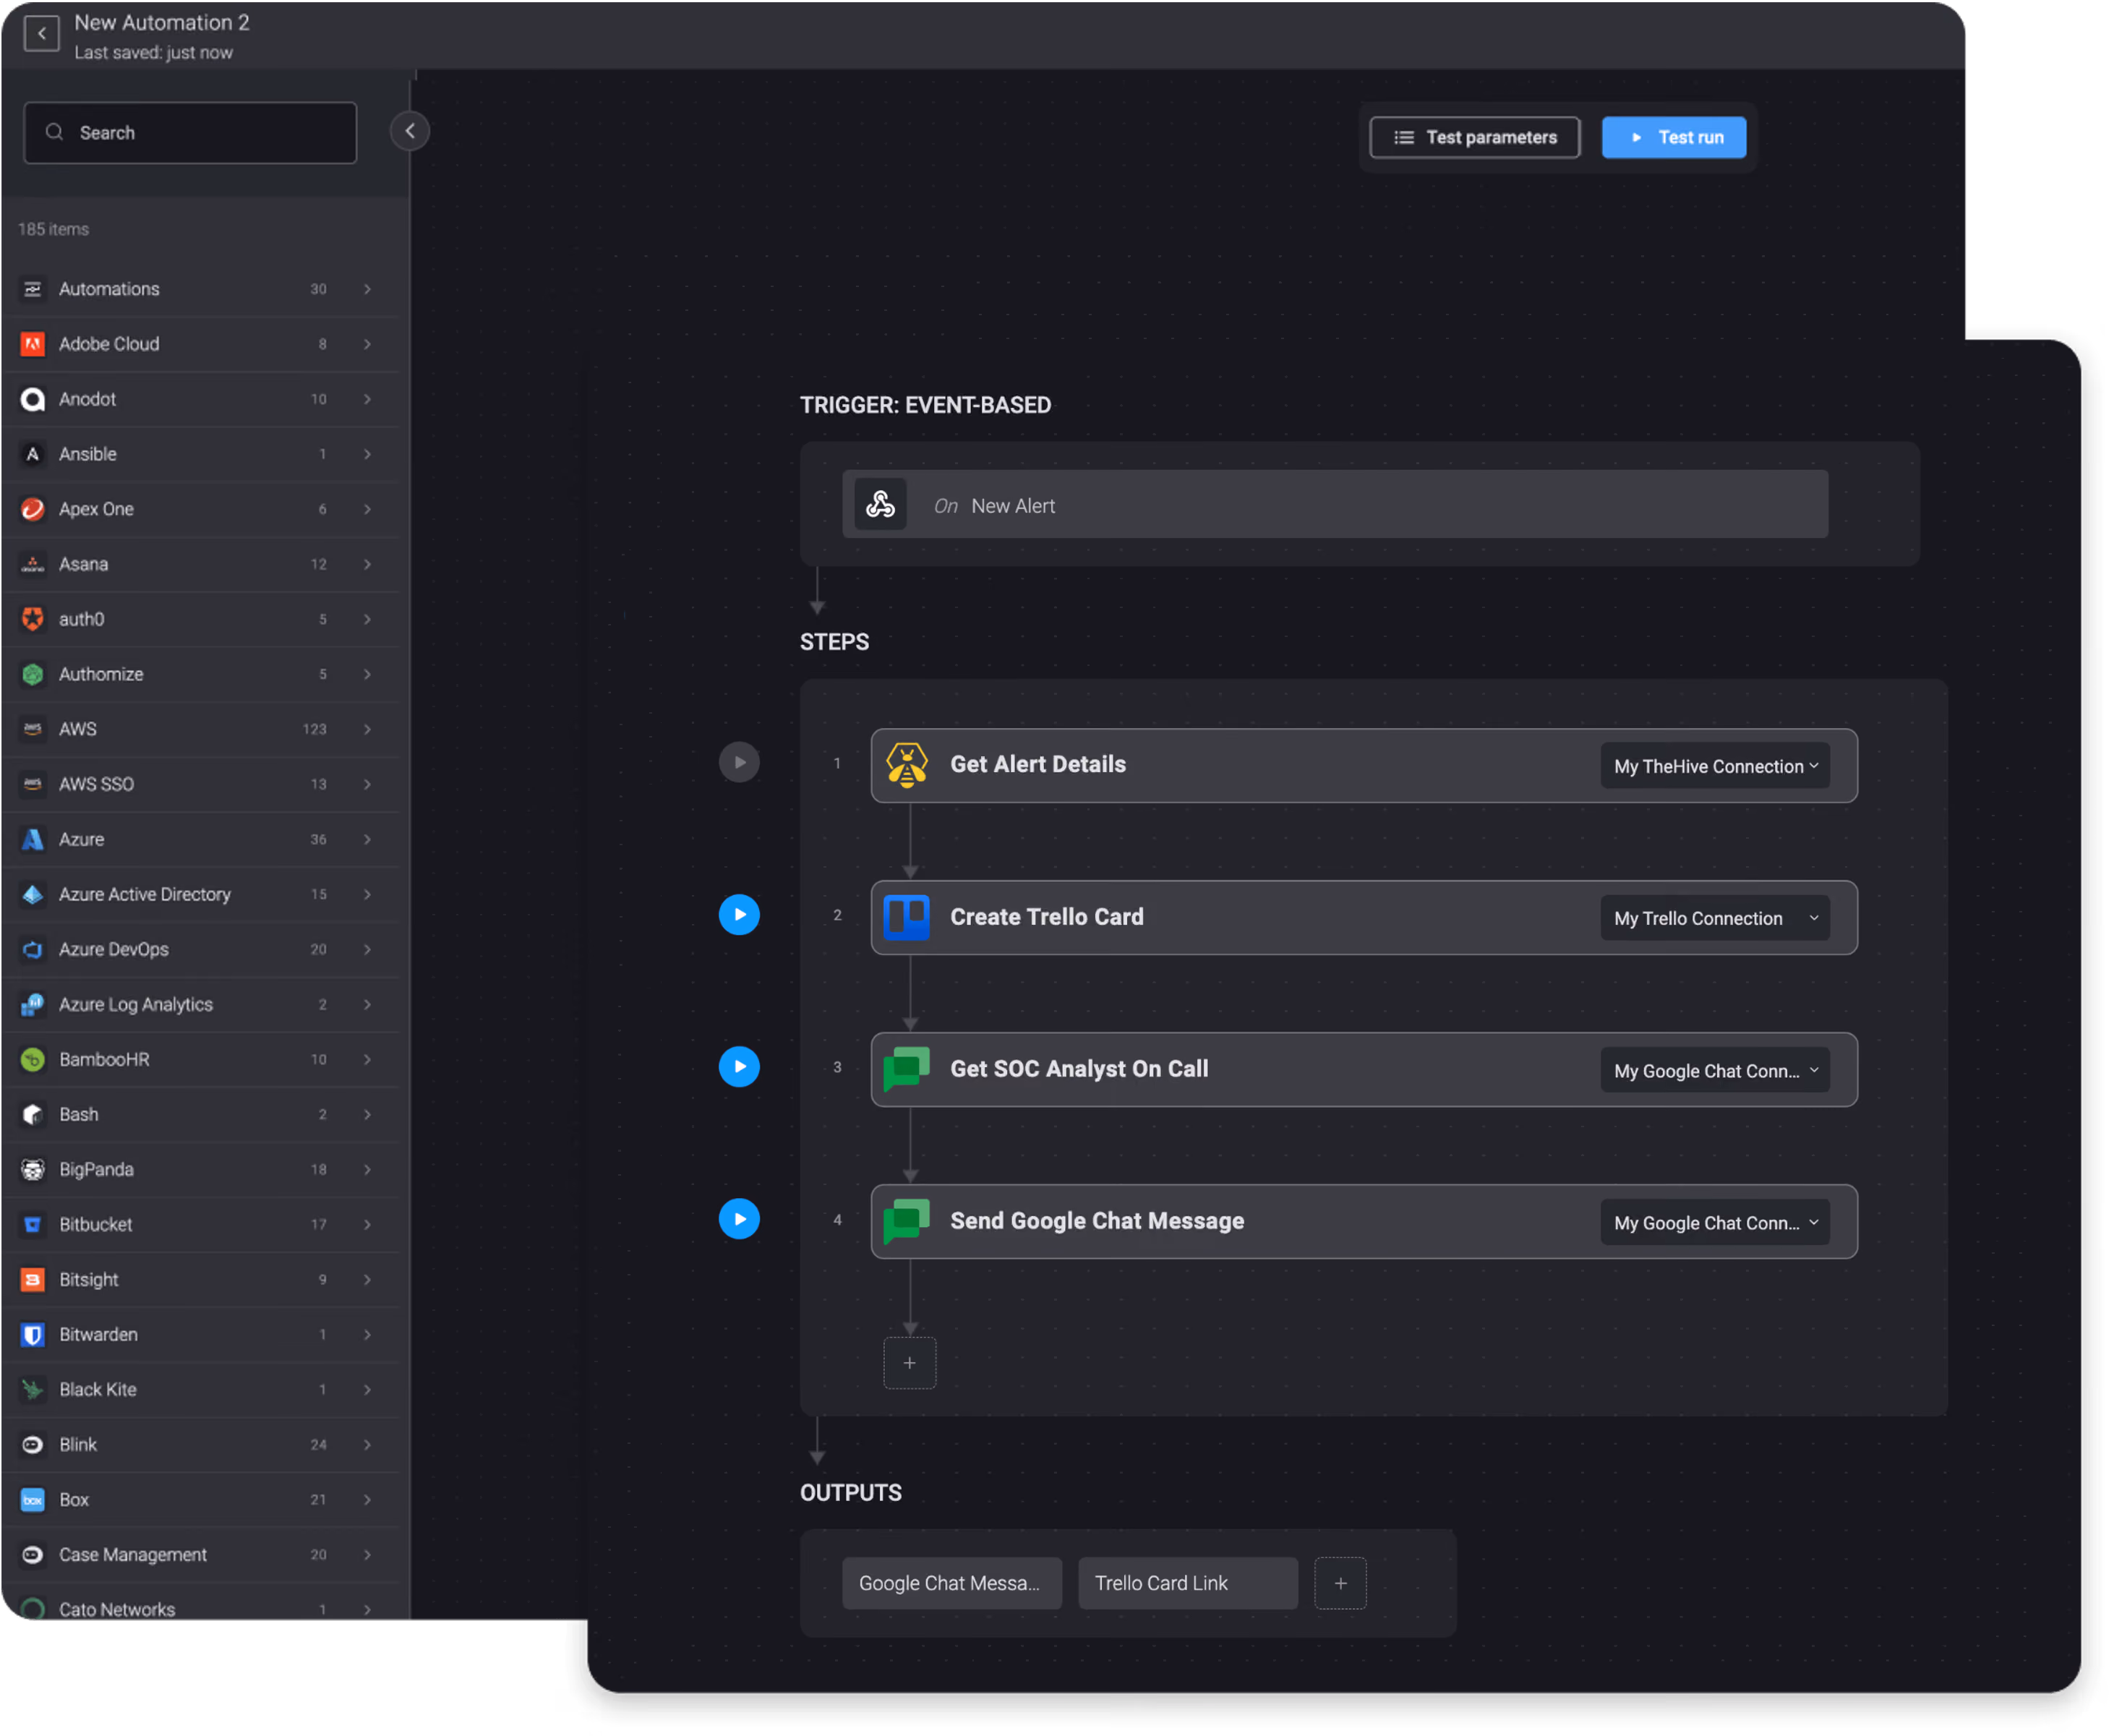Click the back arrow beside New Automation 2
2114x1736 pixels.
click(41, 34)
